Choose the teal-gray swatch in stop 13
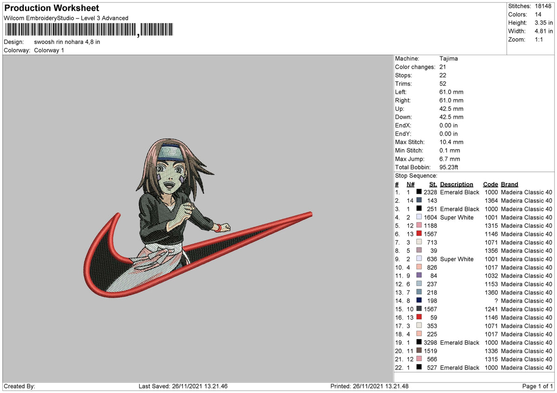557x393 pixels. click(x=419, y=292)
